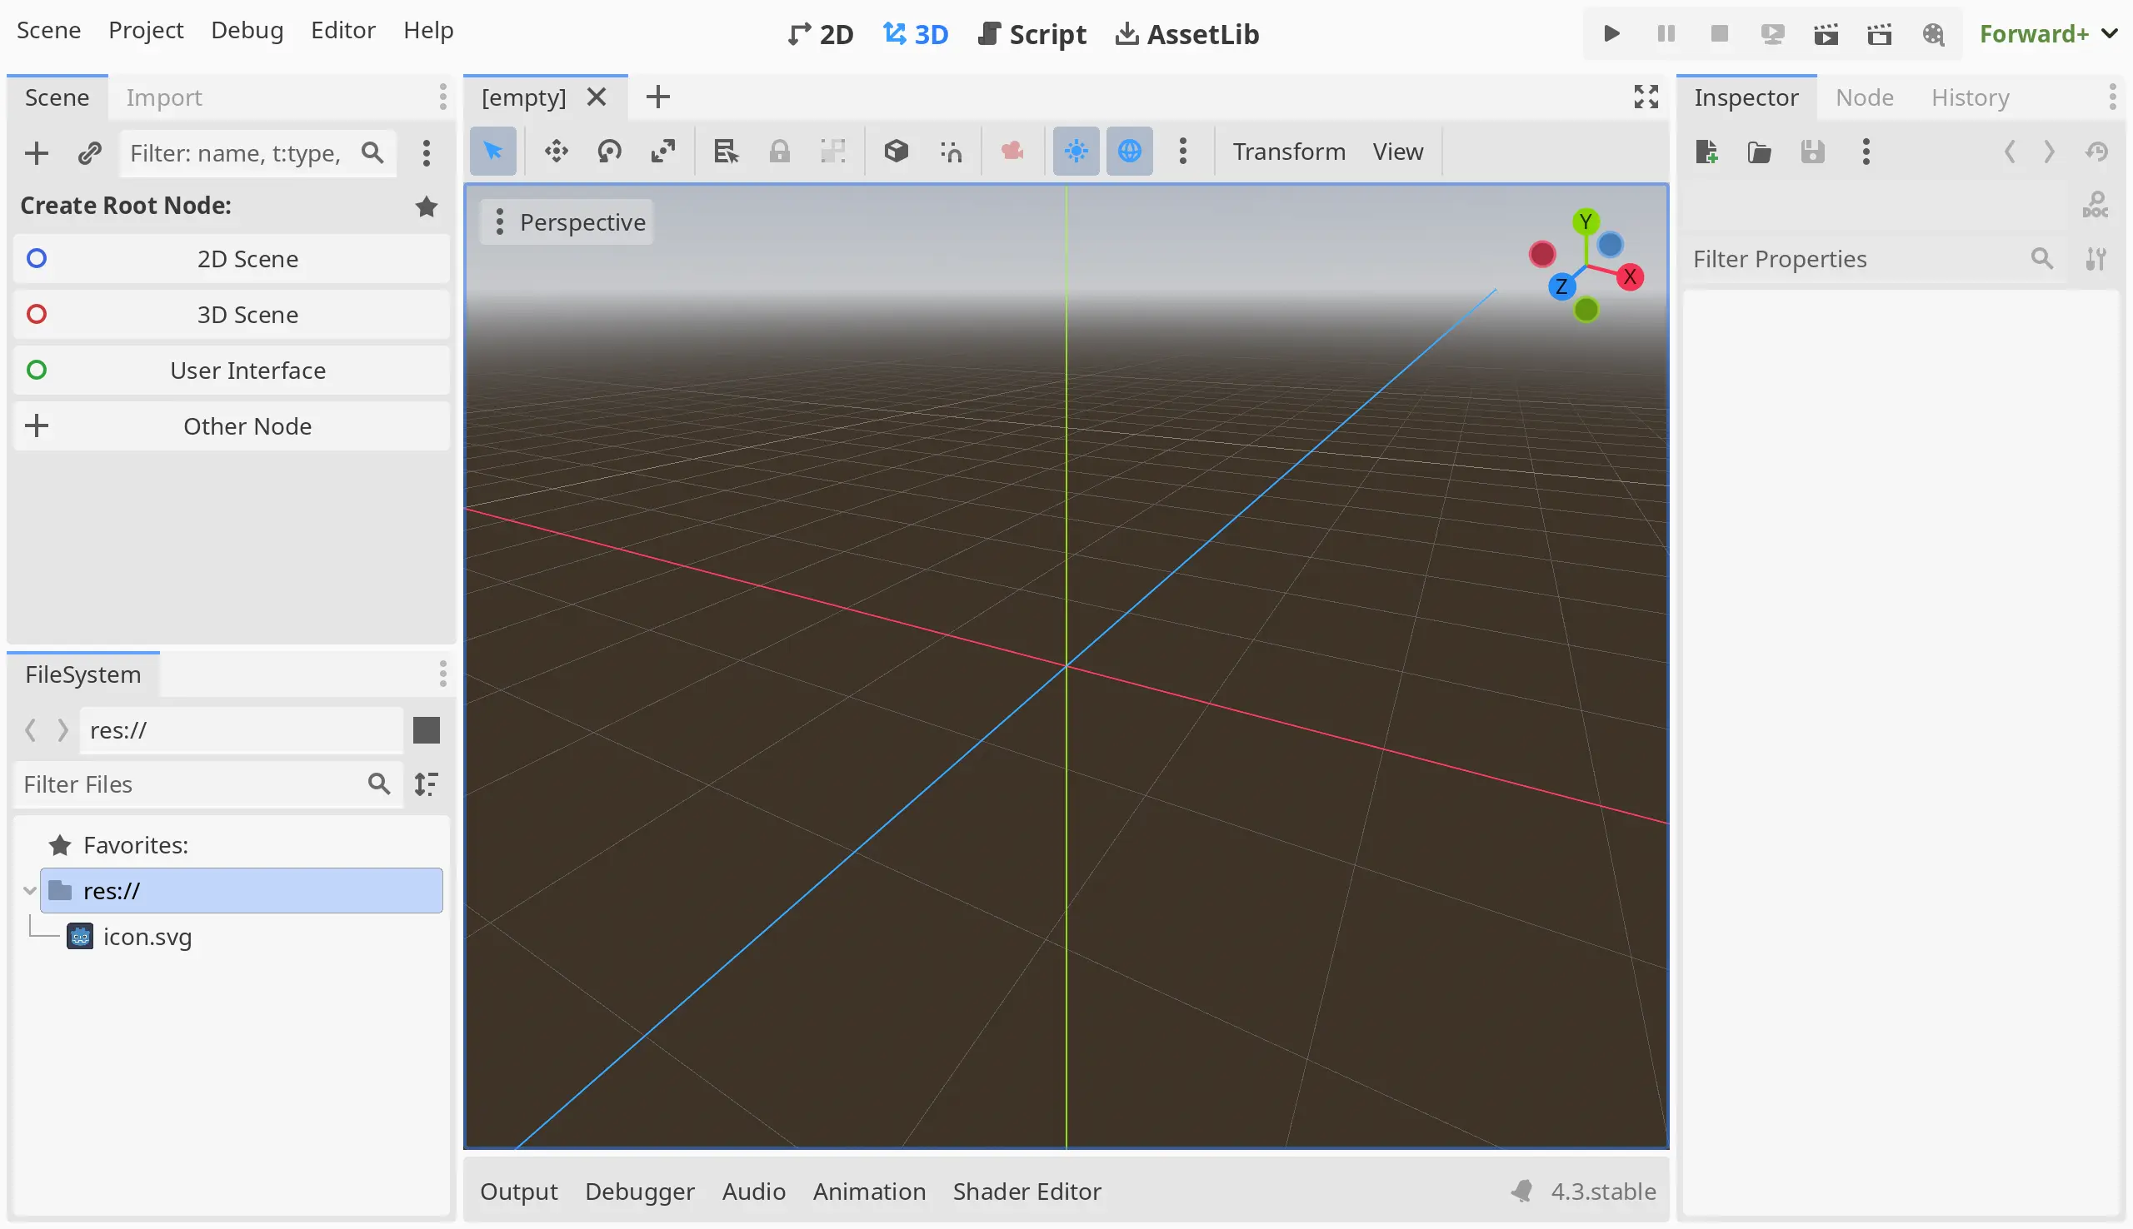Create a new resource in Inspector

pyautogui.click(x=1706, y=152)
